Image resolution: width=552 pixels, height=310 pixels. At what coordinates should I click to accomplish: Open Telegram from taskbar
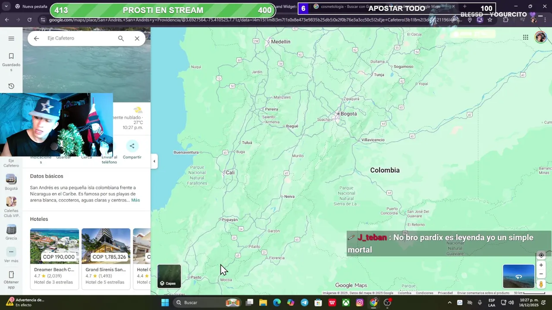click(304, 303)
